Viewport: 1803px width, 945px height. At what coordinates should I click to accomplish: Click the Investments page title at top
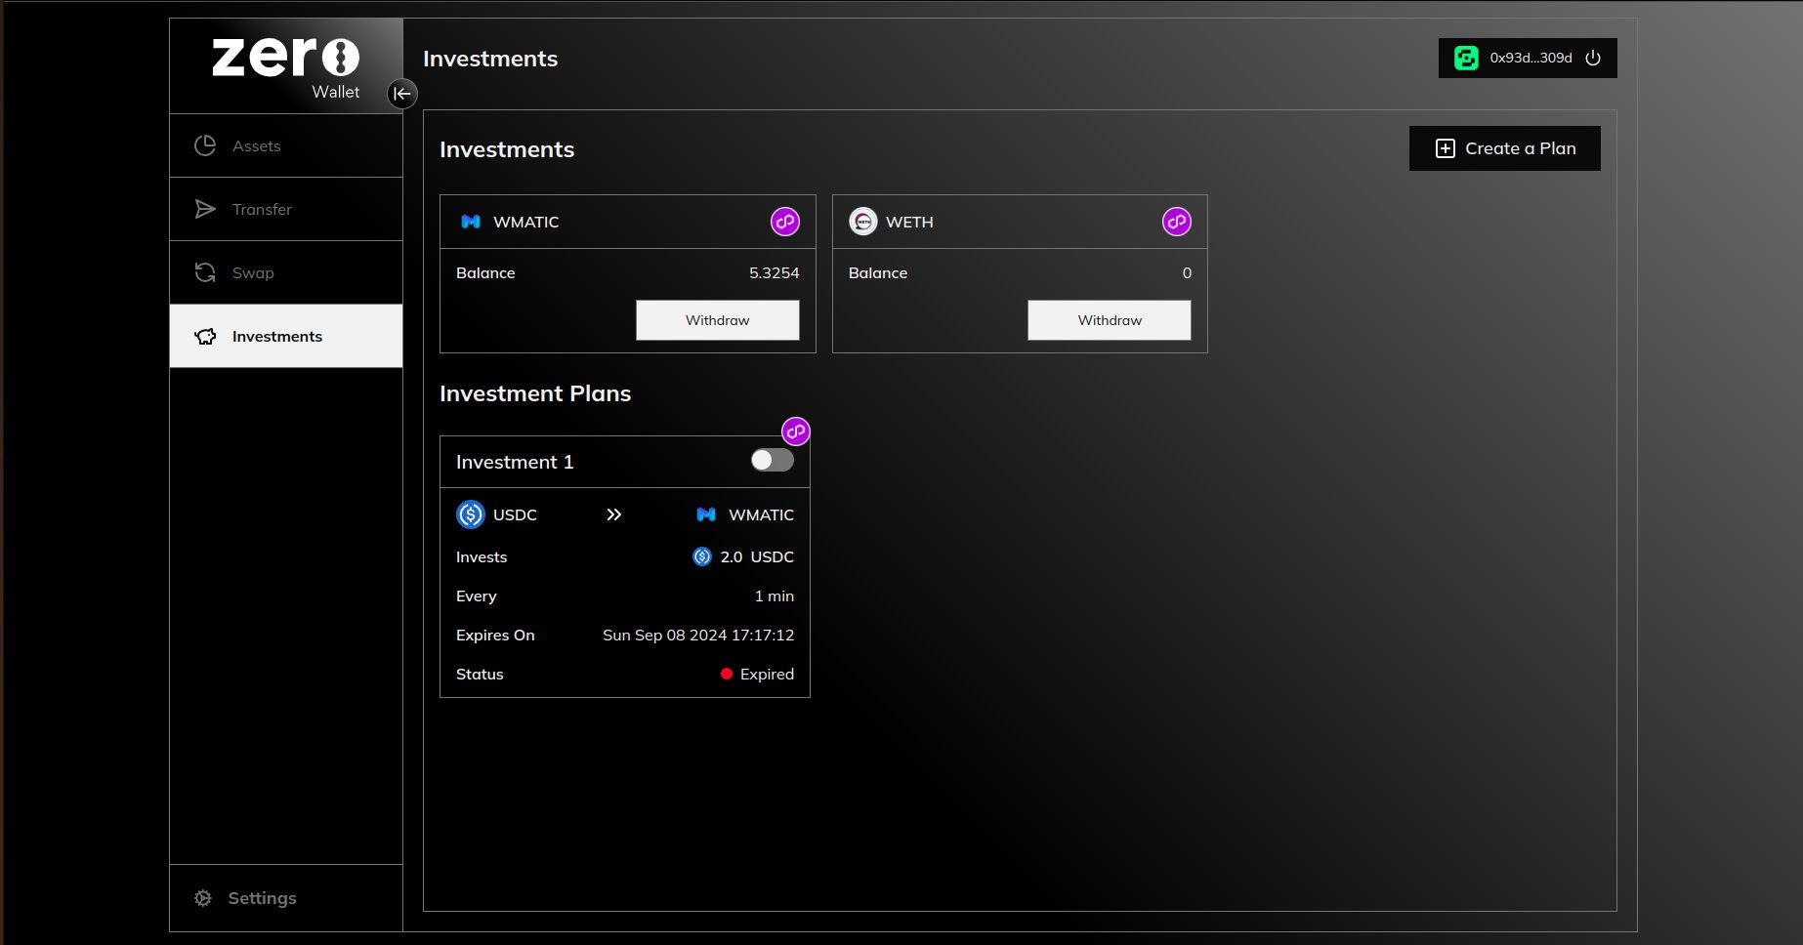(x=490, y=59)
